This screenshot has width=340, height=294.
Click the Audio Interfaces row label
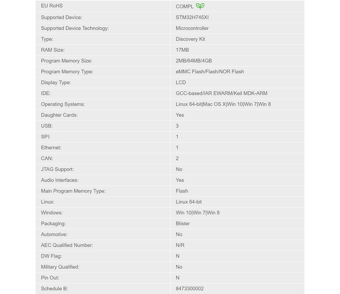tap(60, 180)
